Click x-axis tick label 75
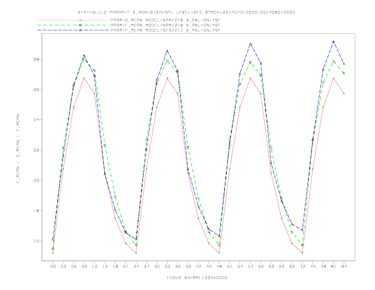Viewport: 375px width, 290px height. (x=313, y=266)
